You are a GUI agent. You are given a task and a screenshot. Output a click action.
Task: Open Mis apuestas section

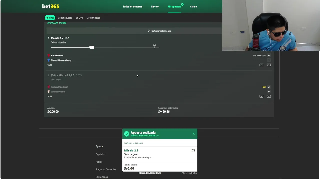[x=174, y=7]
